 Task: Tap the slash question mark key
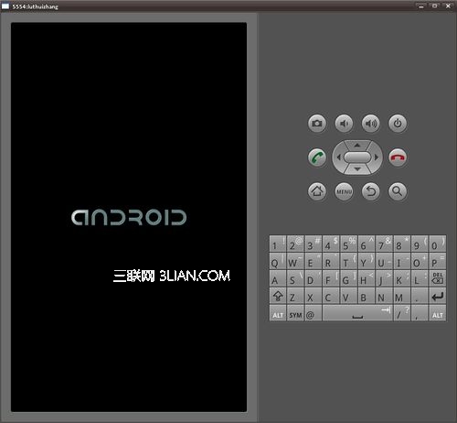tap(402, 313)
